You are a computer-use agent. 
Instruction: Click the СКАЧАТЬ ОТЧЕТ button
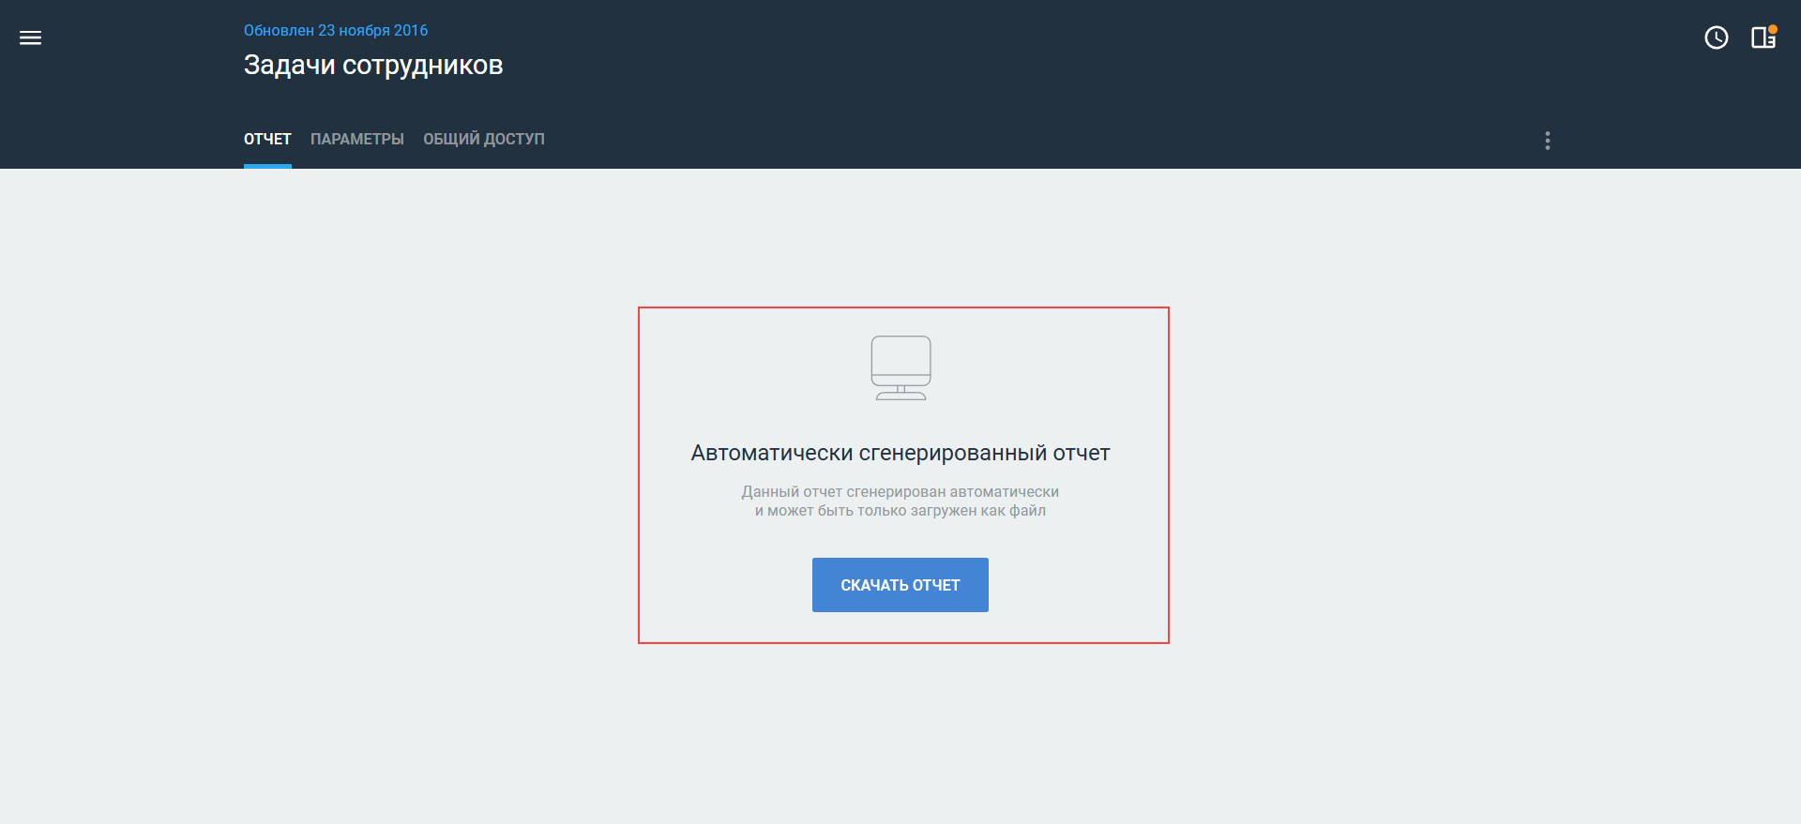click(x=900, y=585)
